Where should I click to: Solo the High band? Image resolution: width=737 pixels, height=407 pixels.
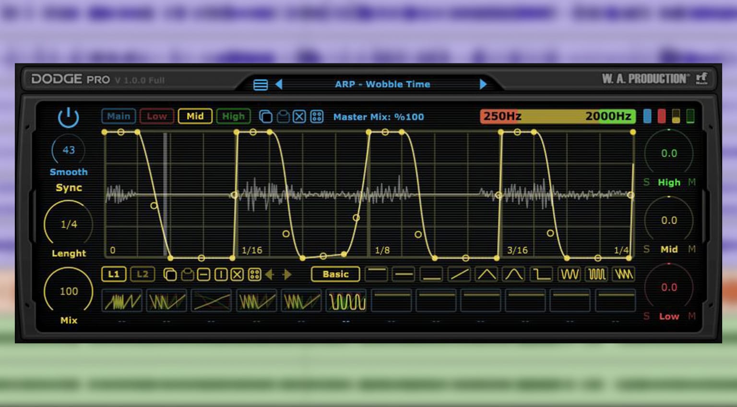pyautogui.click(x=646, y=182)
